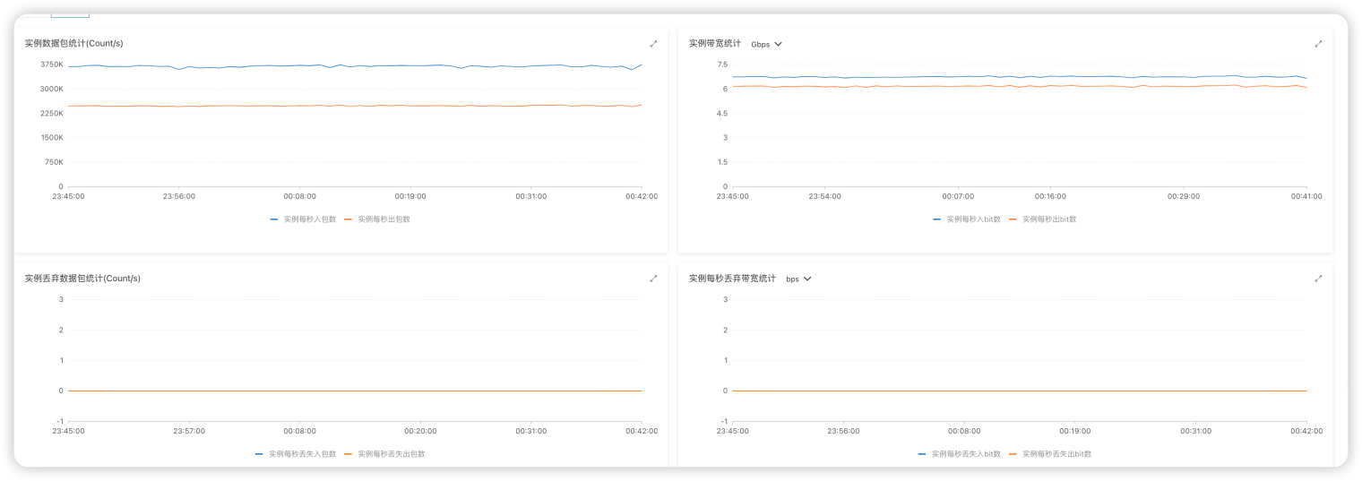
Task: Click the 750K y-axis label
Action: 54,162
